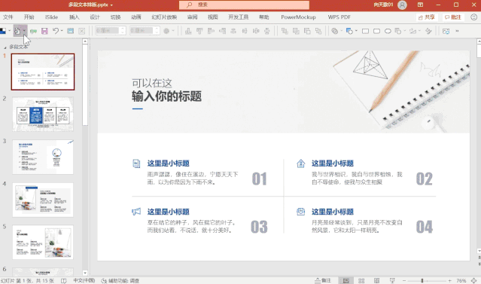The width and height of the screenshot is (481, 284).
Task: Select slide 5 thumbnail
Action: click(x=43, y=243)
